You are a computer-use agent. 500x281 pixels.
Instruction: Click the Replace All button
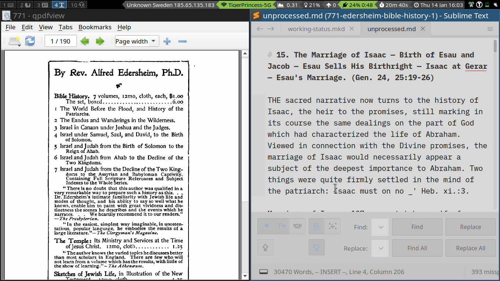tap(470, 248)
